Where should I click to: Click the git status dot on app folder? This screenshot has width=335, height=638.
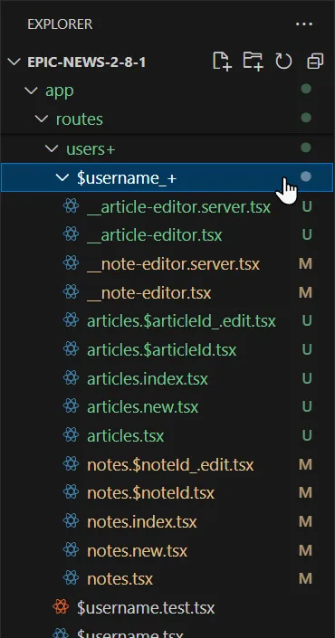pos(306,89)
